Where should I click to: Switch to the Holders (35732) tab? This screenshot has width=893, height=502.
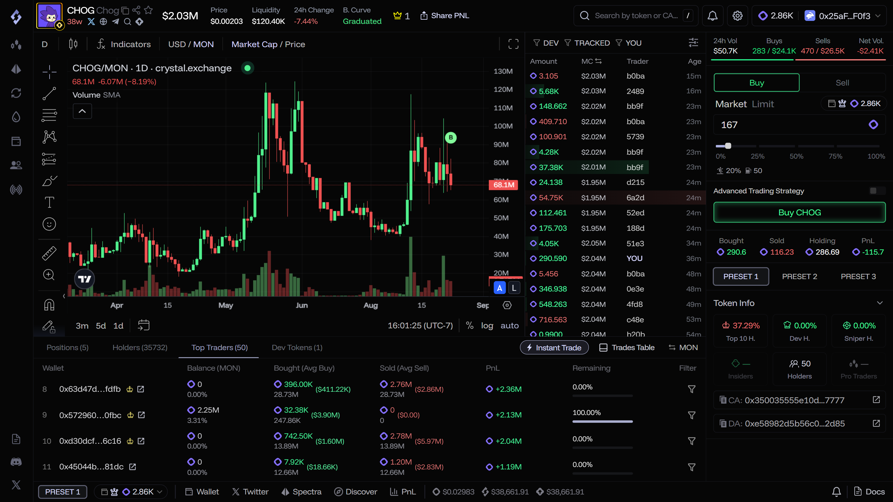pyautogui.click(x=140, y=347)
